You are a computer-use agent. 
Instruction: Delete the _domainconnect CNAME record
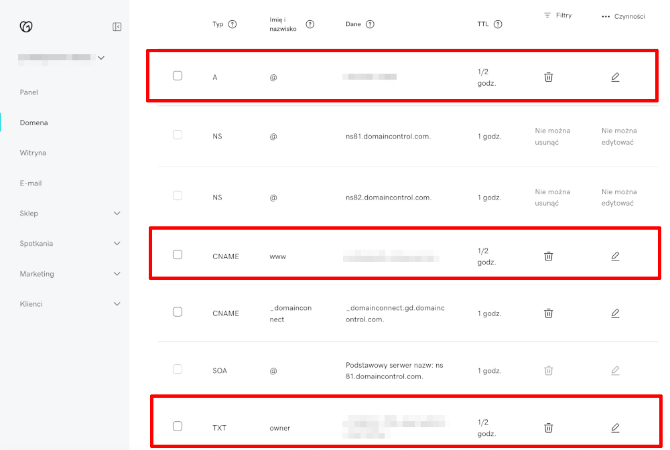tap(549, 313)
